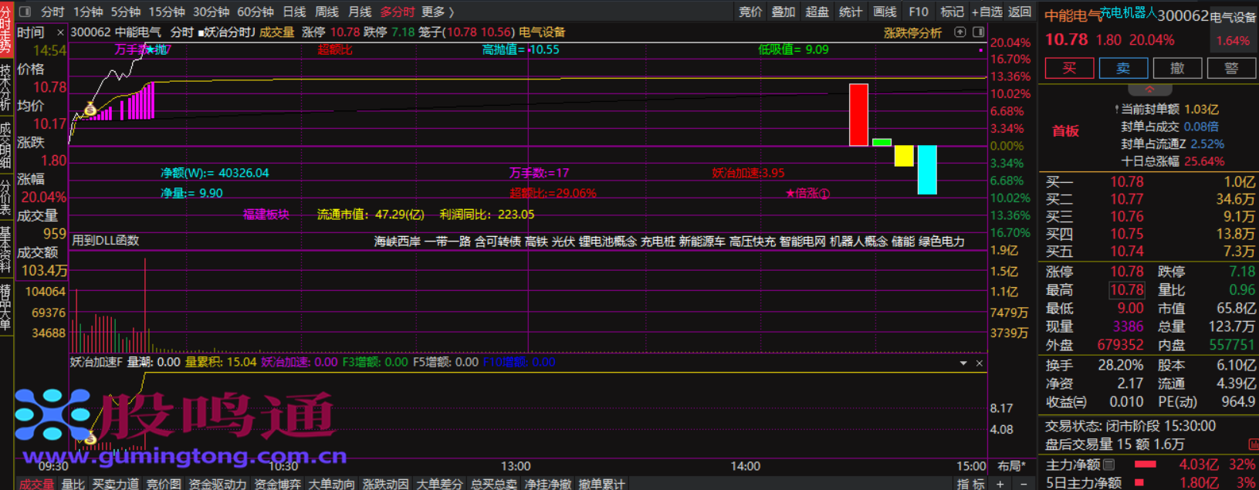
Task: Click the 主力净额 detail list icon
Action: pyautogui.click(x=1109, y=465)
